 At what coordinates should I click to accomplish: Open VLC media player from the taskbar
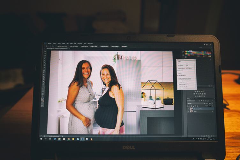click(x=92, y=139)
